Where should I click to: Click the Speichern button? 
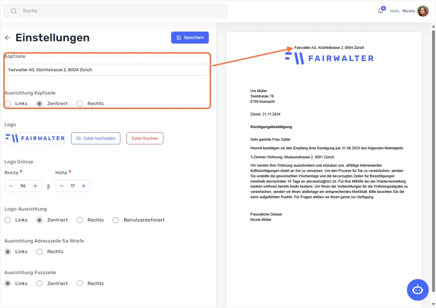pos(190,38)
